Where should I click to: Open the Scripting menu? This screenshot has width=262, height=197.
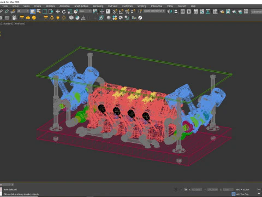click(142, 6)
